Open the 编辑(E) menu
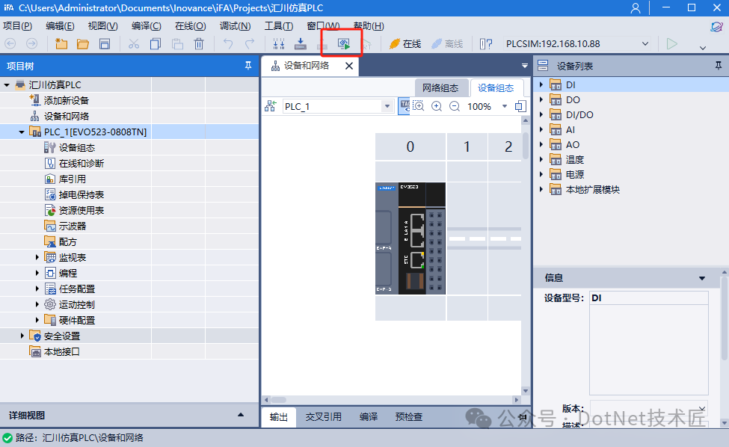729x447 pixels. coord(60,26)
